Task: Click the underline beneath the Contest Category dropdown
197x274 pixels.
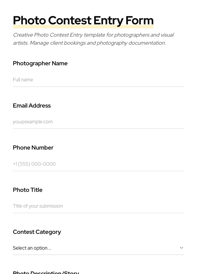Action: point(98,255)
